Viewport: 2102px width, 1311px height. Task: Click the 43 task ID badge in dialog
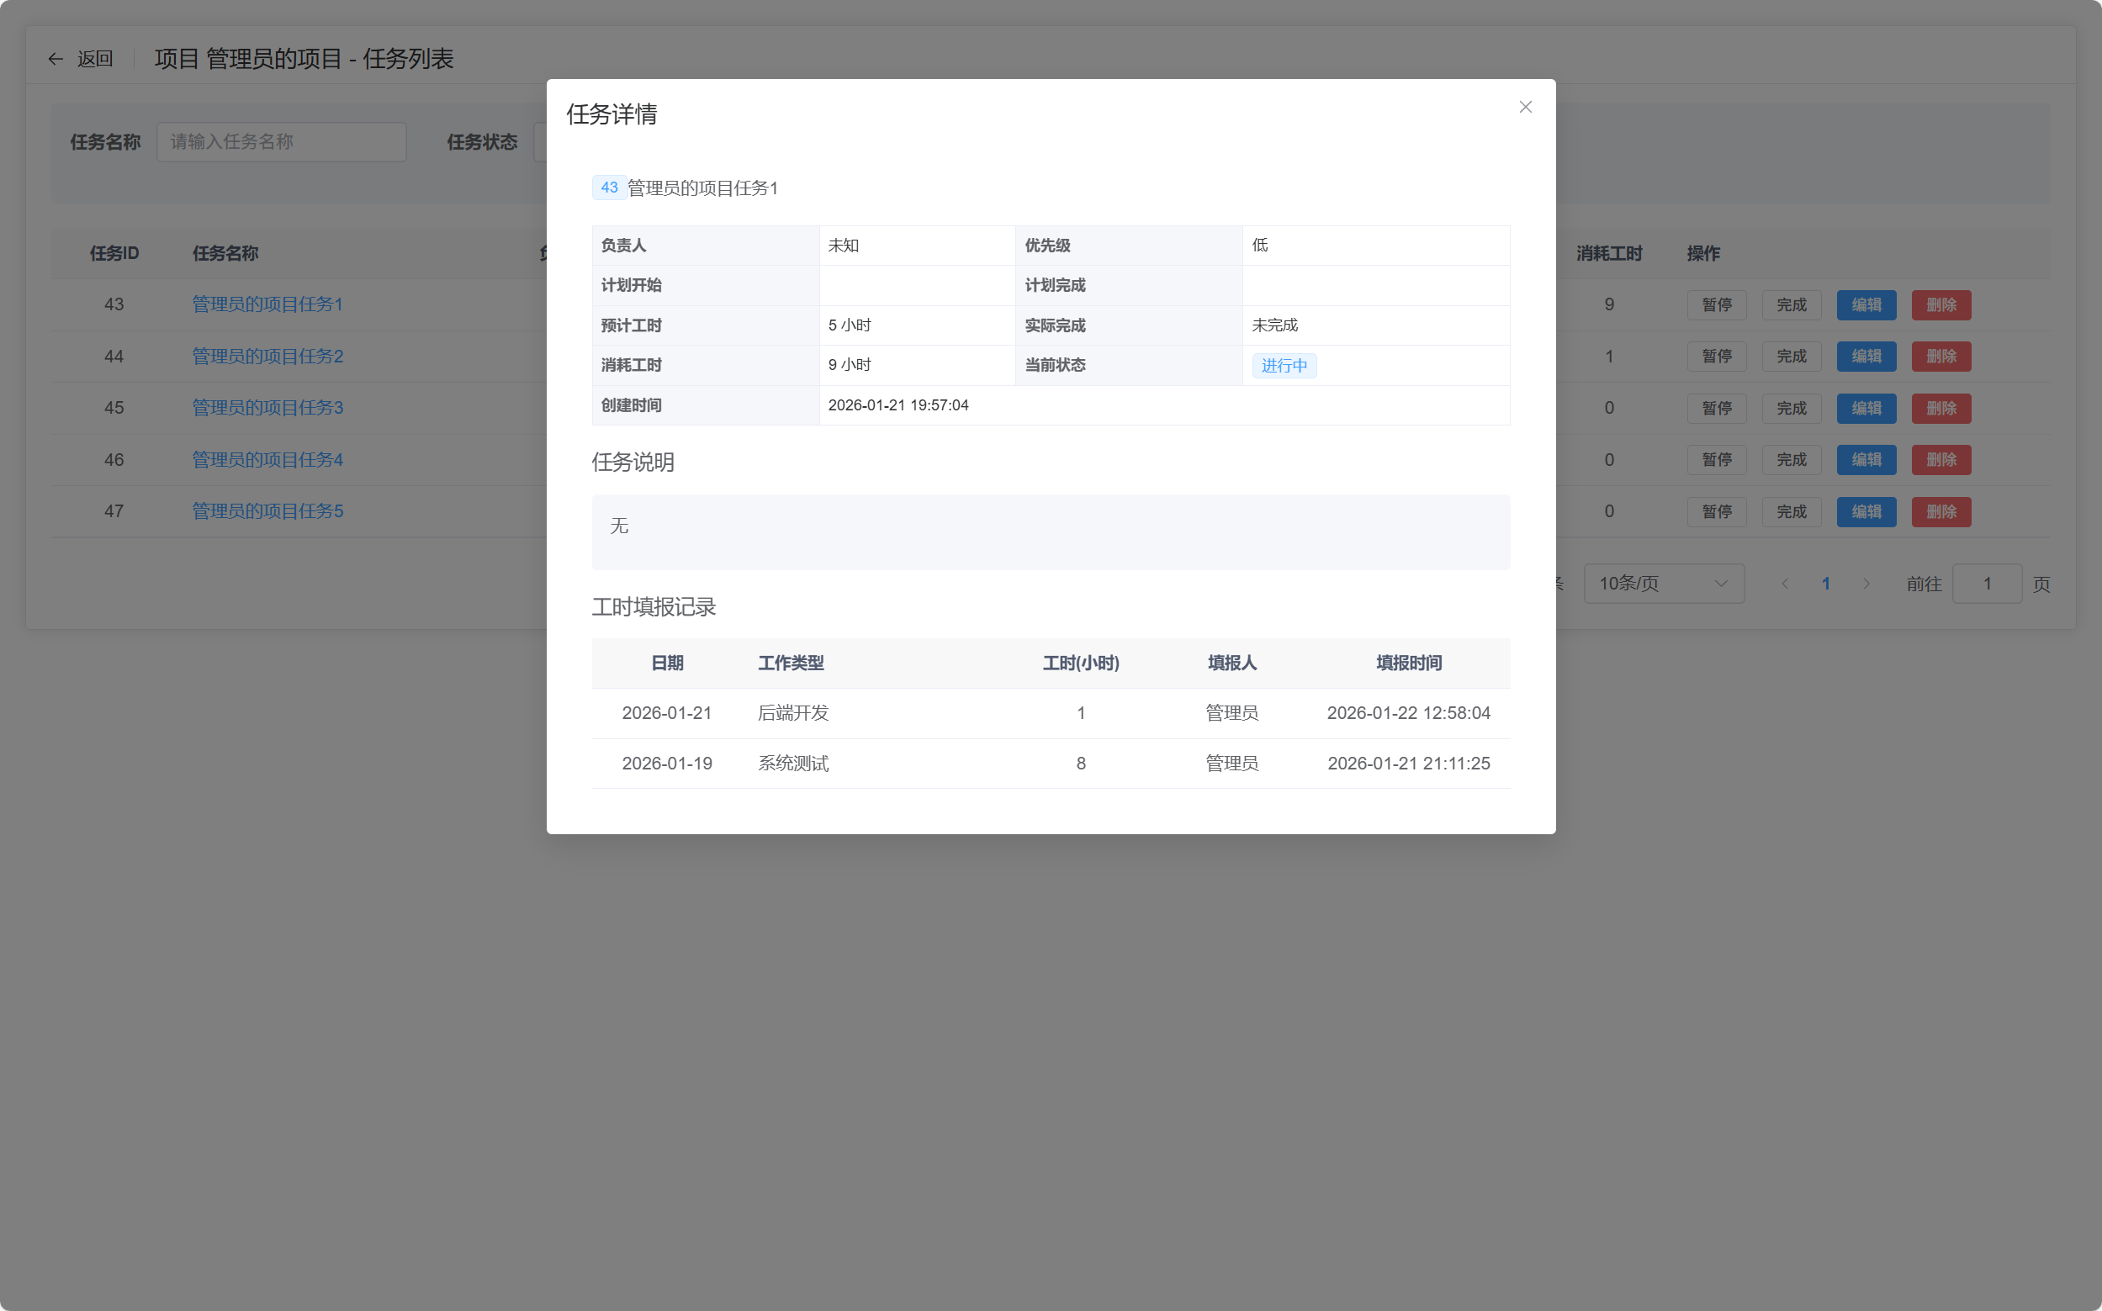tap(610, 188)
